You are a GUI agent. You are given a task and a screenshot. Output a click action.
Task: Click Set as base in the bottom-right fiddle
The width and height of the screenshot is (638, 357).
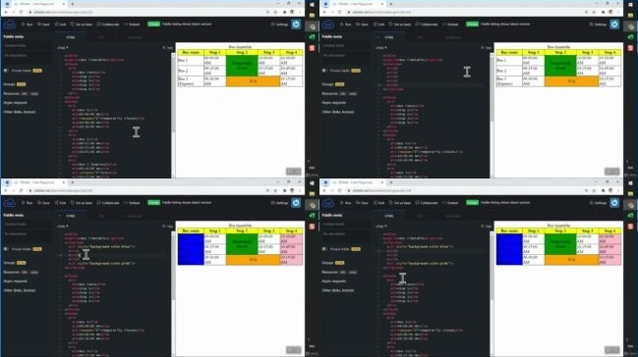[x=400, y=203]
